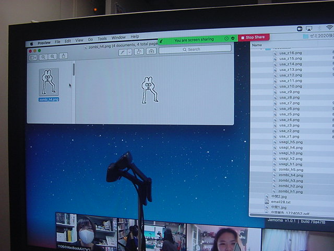334x251 pixels.
Task: Select 中間2.jpg in the Finder list
Action: point(279,197)
